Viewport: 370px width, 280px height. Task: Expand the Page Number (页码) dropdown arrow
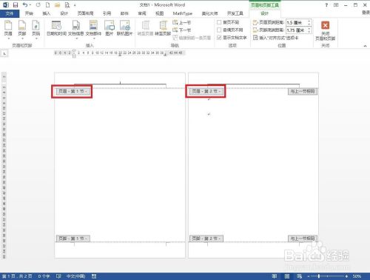click(x=36, y=39)
